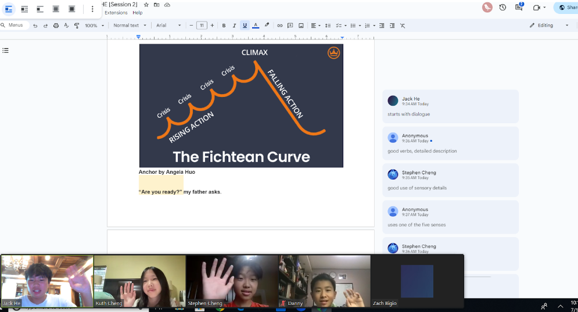Open the Arial font dropdown

click(x=168, y=26)
